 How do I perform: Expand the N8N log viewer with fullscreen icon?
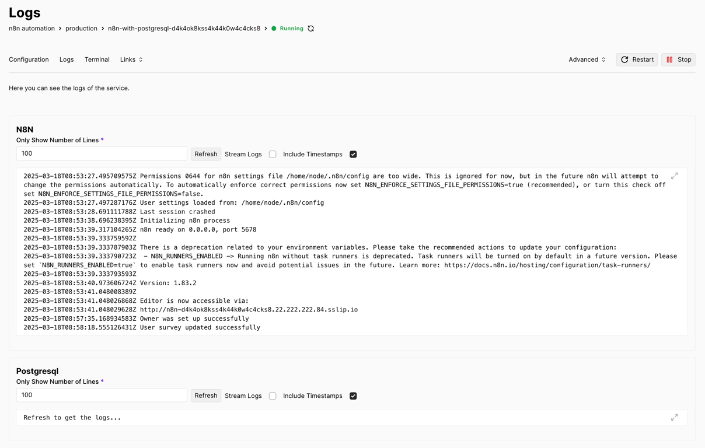pyautogui.click(x=674, y=175)
